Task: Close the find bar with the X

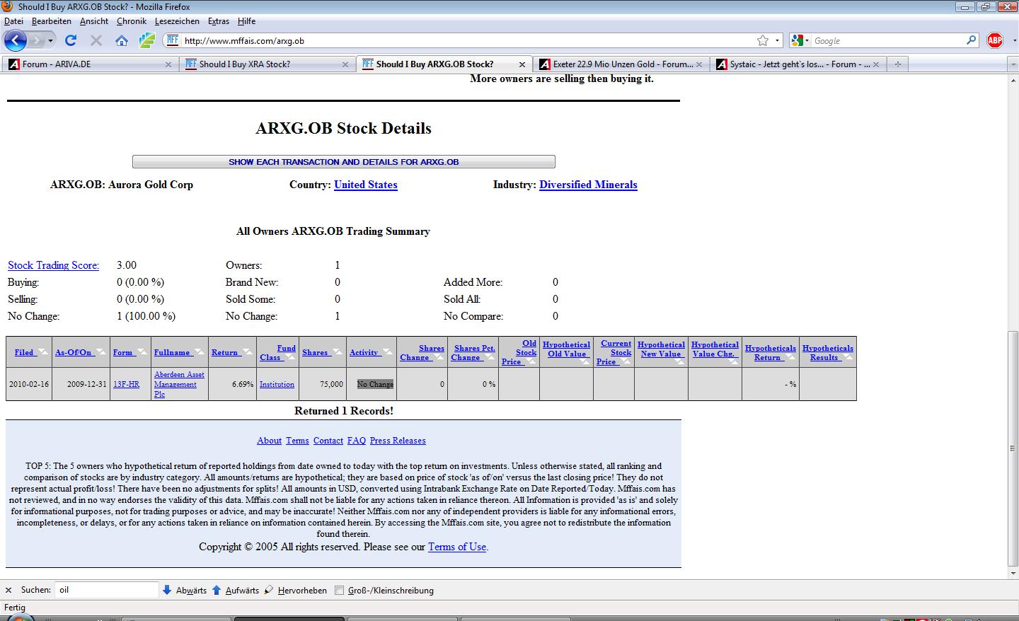Action: 8,590
